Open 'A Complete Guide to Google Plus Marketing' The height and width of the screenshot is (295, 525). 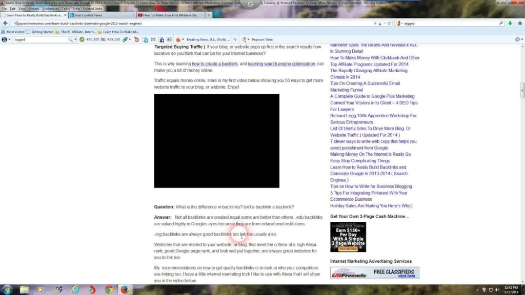tap(372, 96)
